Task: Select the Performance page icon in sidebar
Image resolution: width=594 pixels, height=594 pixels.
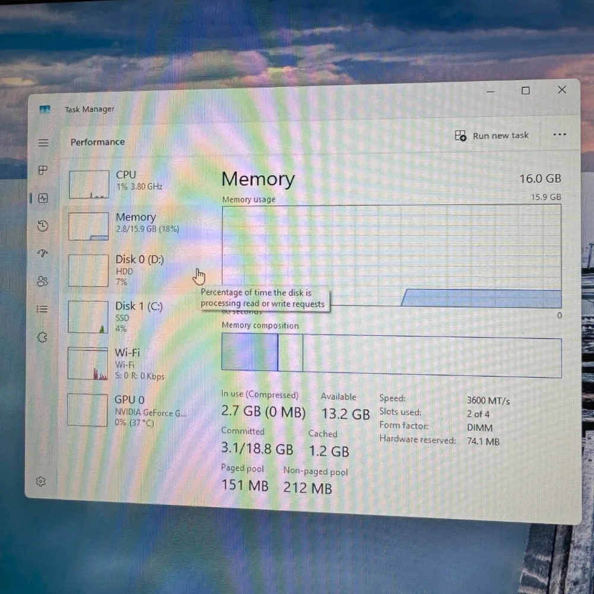Action: (x=43, y=198)
